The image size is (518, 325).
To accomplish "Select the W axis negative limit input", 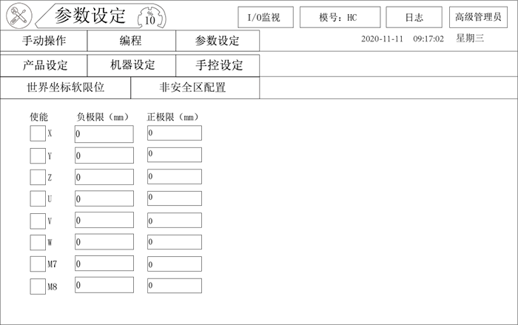I will point(104,242).
